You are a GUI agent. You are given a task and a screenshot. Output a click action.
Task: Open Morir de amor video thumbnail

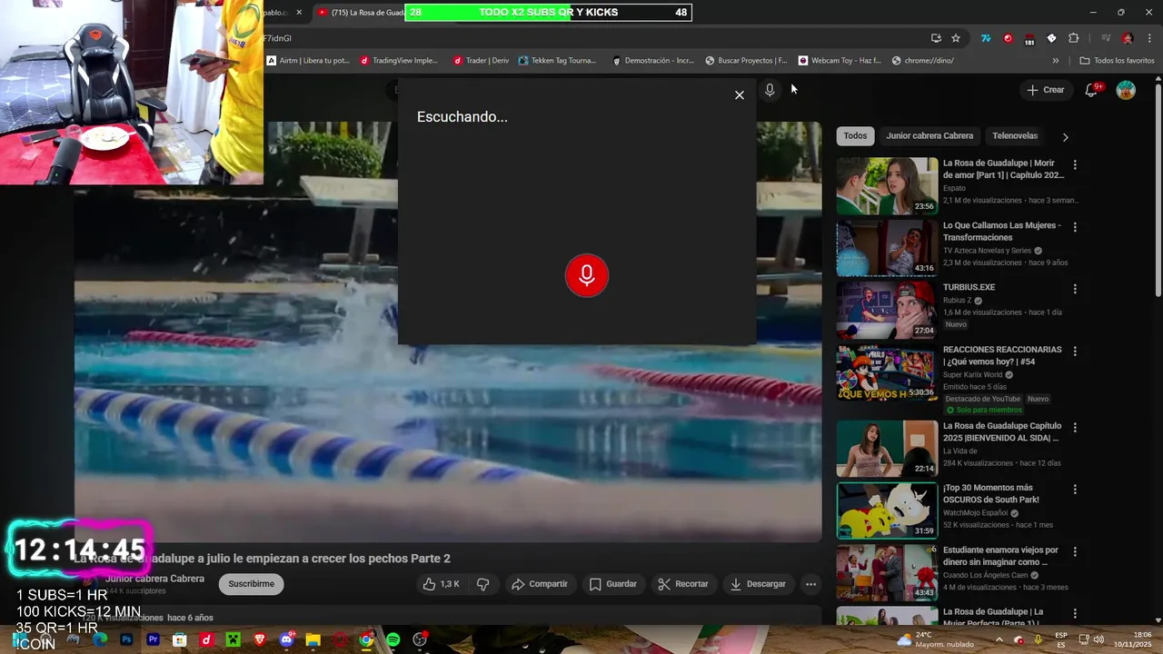(x=887, y=186)
